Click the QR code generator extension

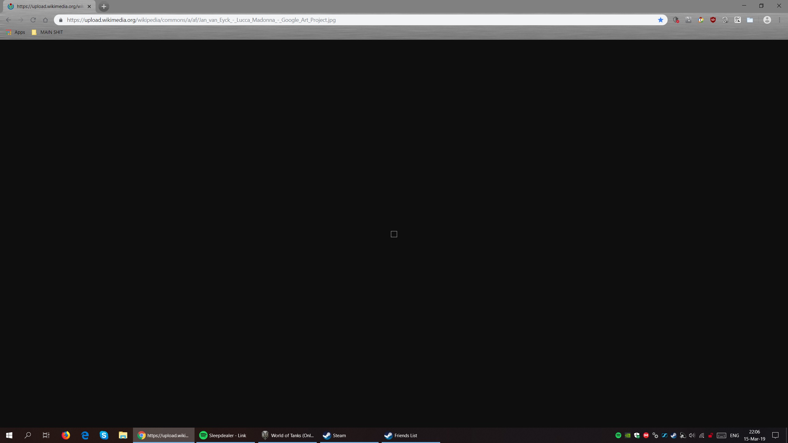tap(738, 20)
